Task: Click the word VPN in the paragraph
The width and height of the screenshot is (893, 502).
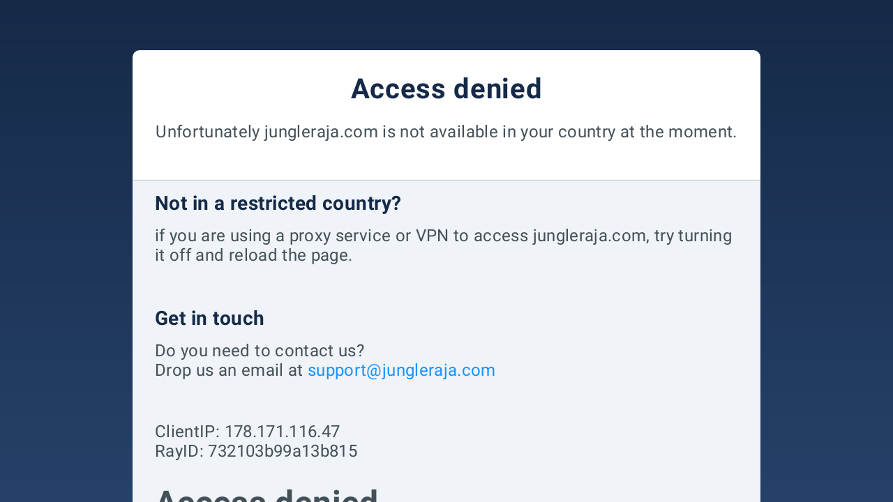Action: 432,236
